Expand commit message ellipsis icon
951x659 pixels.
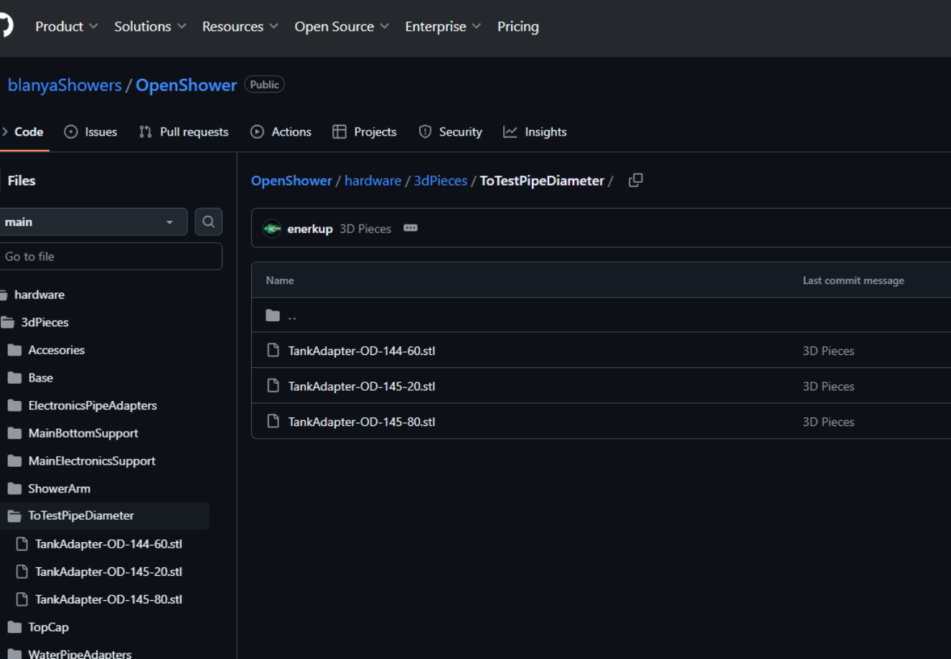411,228
